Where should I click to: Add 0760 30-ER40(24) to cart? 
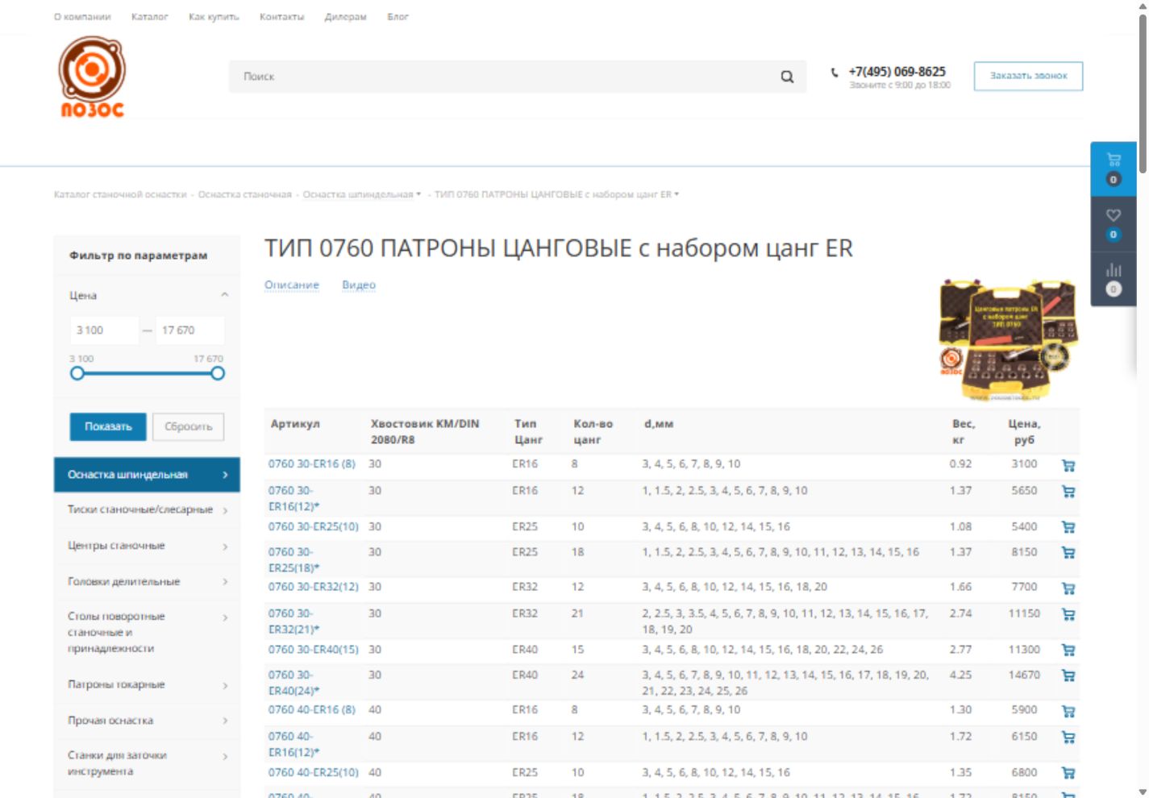pyautogui.click(x=1068, y=675)
